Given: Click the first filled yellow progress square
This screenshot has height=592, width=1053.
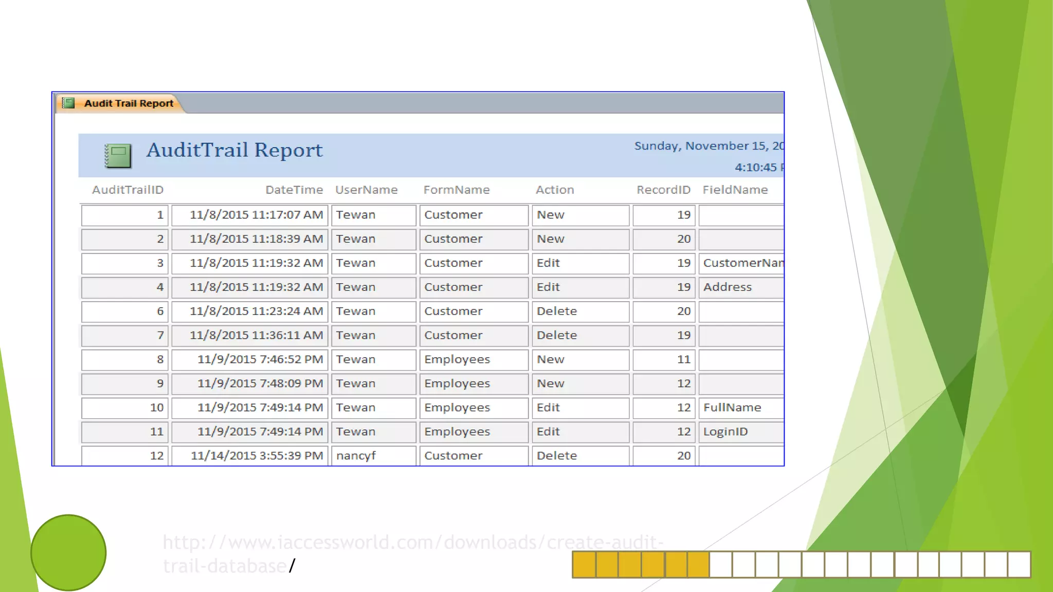Looking at the screenshot, I should pos(584,564).
